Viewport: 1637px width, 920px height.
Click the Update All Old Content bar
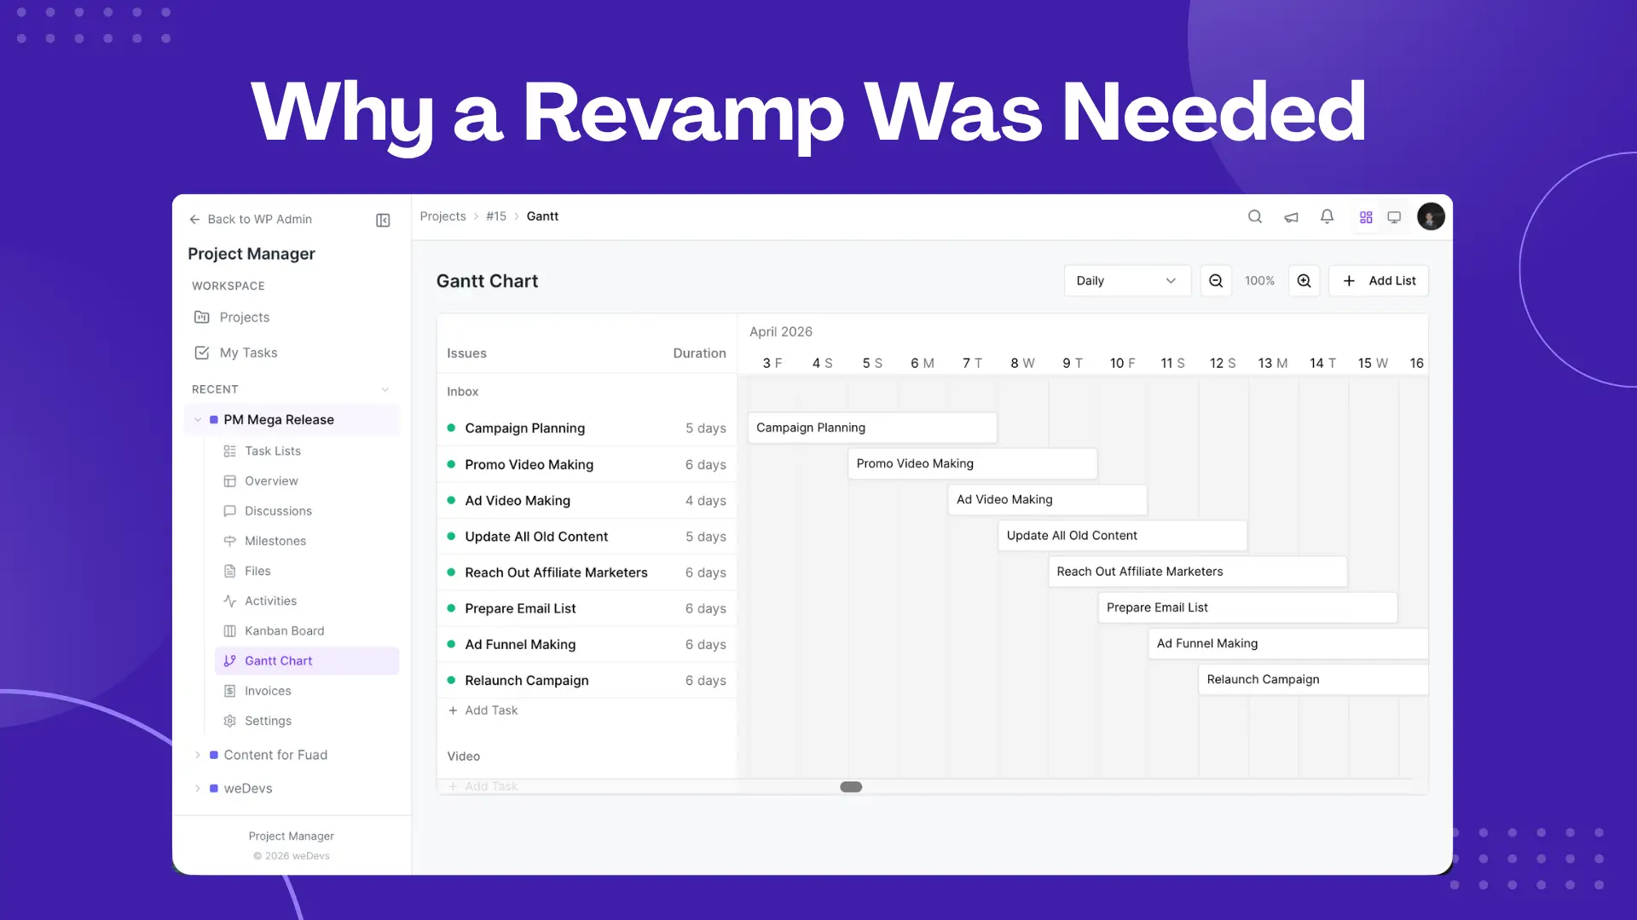pos(1122,536)
